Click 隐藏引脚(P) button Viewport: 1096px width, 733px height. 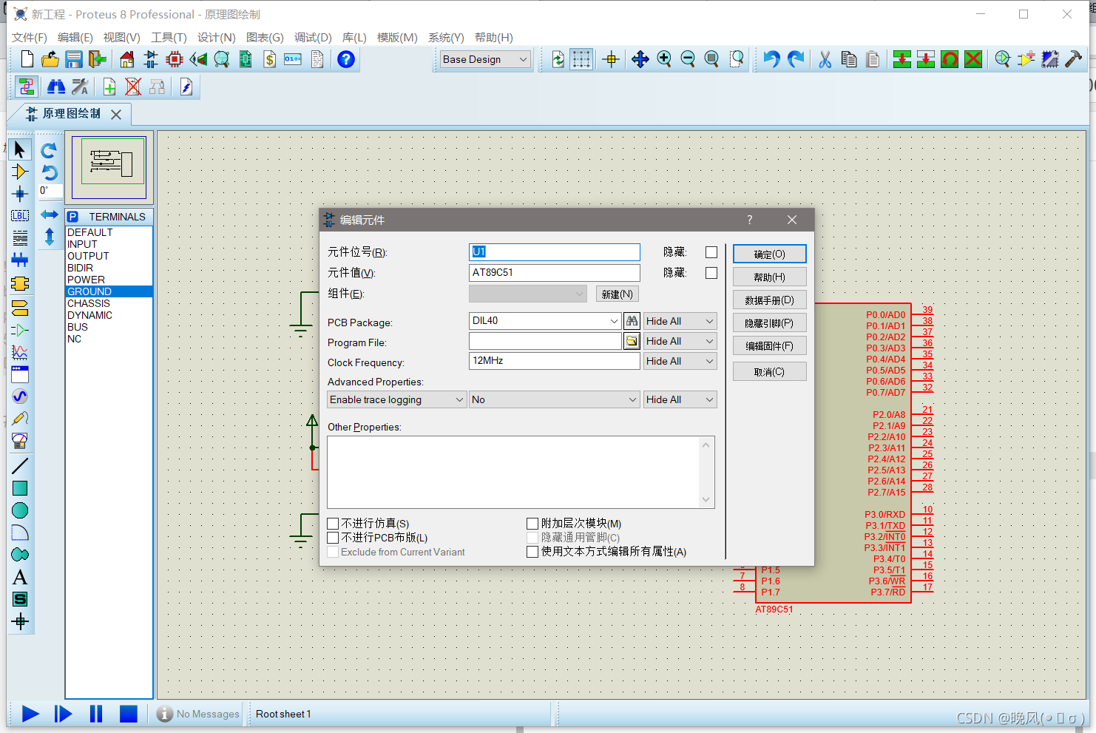coord(770,322)
